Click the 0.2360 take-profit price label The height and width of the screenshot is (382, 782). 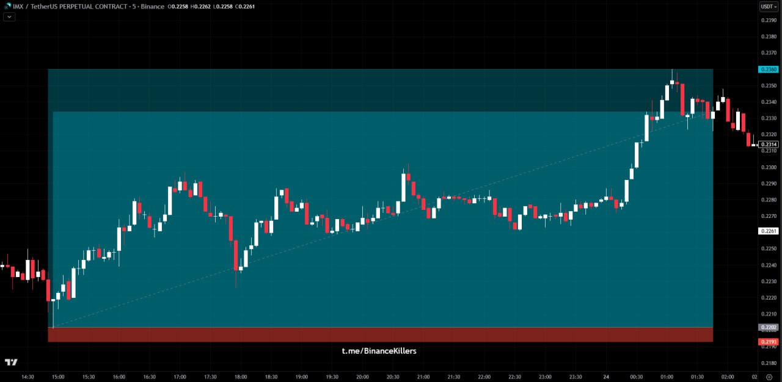tap(768, 70)
